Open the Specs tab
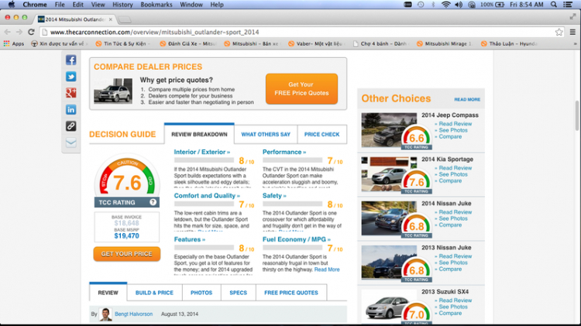 tap(238, 292)
